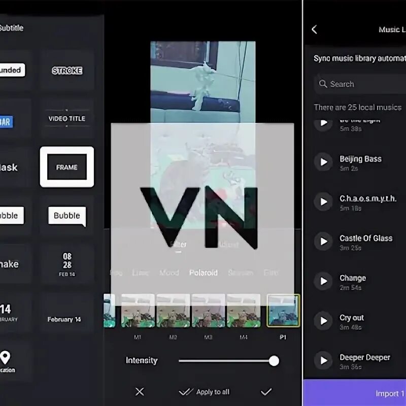
Task: Confirm the filter with the checkmark icon
Action: tap(266, 392)
